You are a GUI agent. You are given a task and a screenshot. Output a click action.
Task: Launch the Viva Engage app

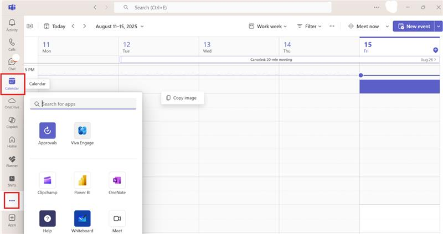tap(82, 134)
